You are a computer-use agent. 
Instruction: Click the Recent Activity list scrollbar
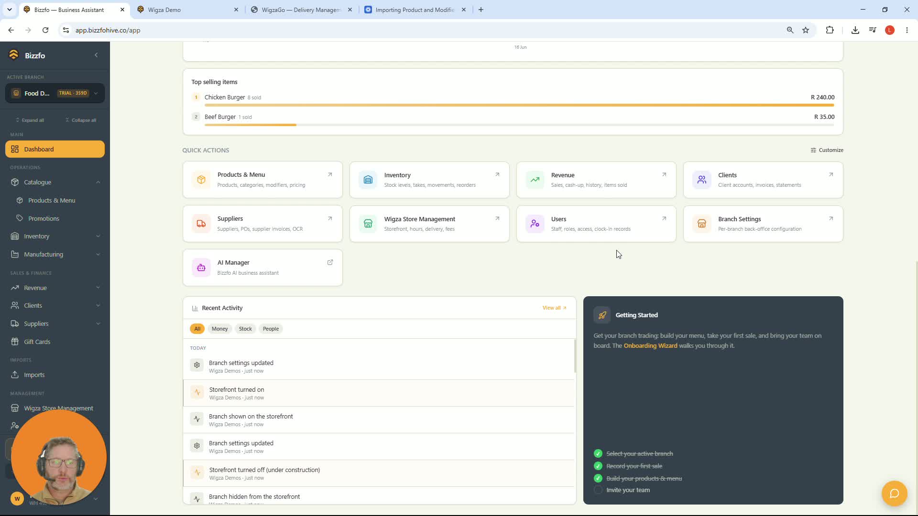(575, 356)
